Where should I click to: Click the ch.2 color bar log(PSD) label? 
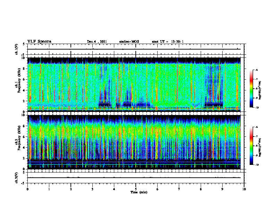coord(260,147)
